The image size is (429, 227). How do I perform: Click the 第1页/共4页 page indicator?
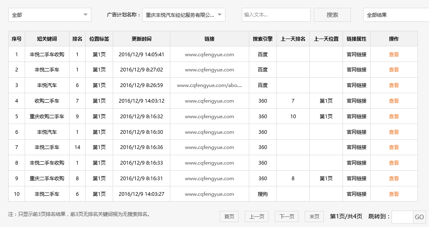point(346,216)
